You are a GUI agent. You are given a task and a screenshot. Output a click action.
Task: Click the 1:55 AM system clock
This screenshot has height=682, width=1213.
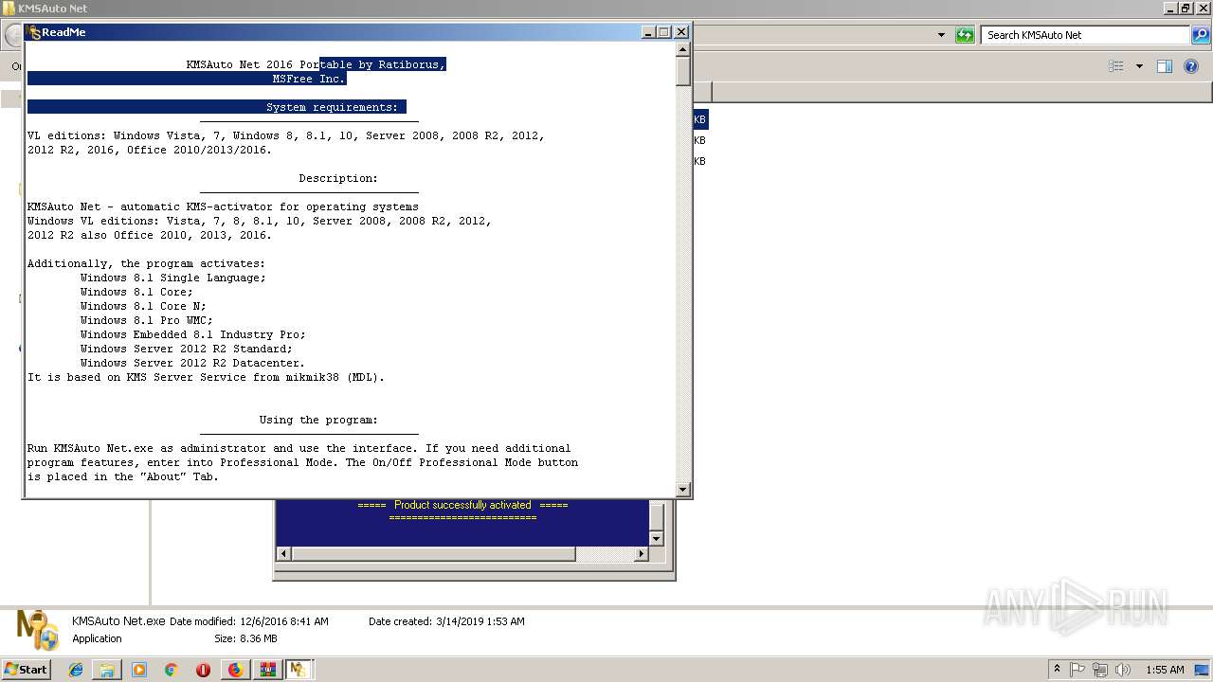(1165, 670)
